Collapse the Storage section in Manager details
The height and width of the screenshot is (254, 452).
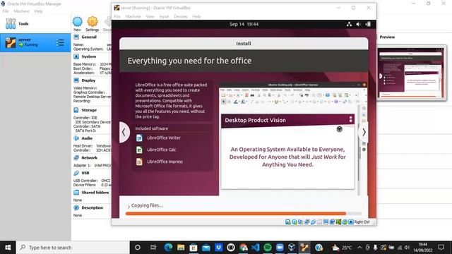click(89, 110)
